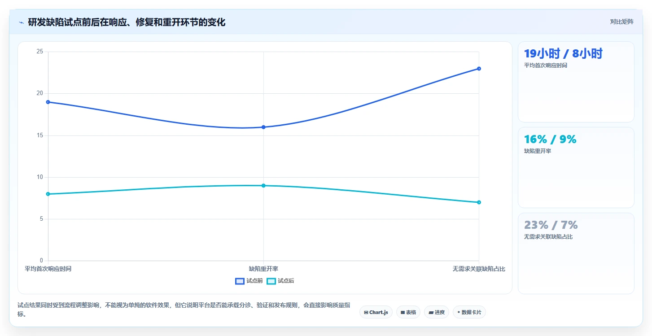Click the icon inside the Chart.js chip
This screenshot has height=336, width=652.
(x=366, y=312)
